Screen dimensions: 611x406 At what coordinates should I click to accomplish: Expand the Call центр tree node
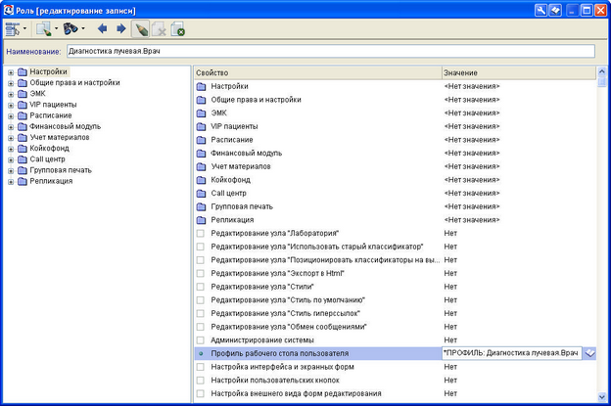[11, 159]
